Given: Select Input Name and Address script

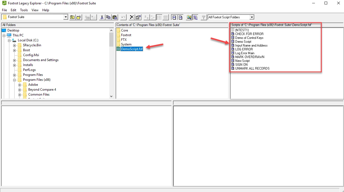Looking at the screenshot, I should 251,45.
